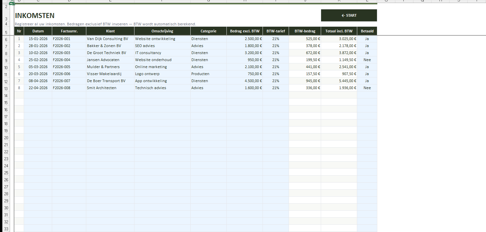
Task: Click the Betaald header cell
Action: coord(367,31)
